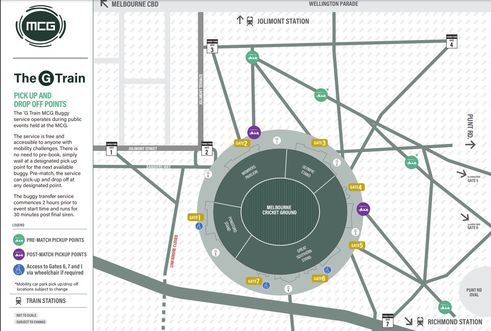Click the gold GATE 1 stadium label
491x331 pixels.
click(x=196, y=217)
